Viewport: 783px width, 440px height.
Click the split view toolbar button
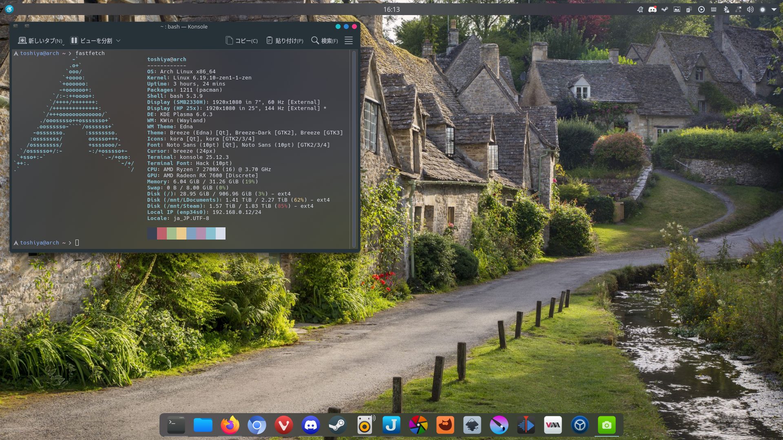[91, 40]
